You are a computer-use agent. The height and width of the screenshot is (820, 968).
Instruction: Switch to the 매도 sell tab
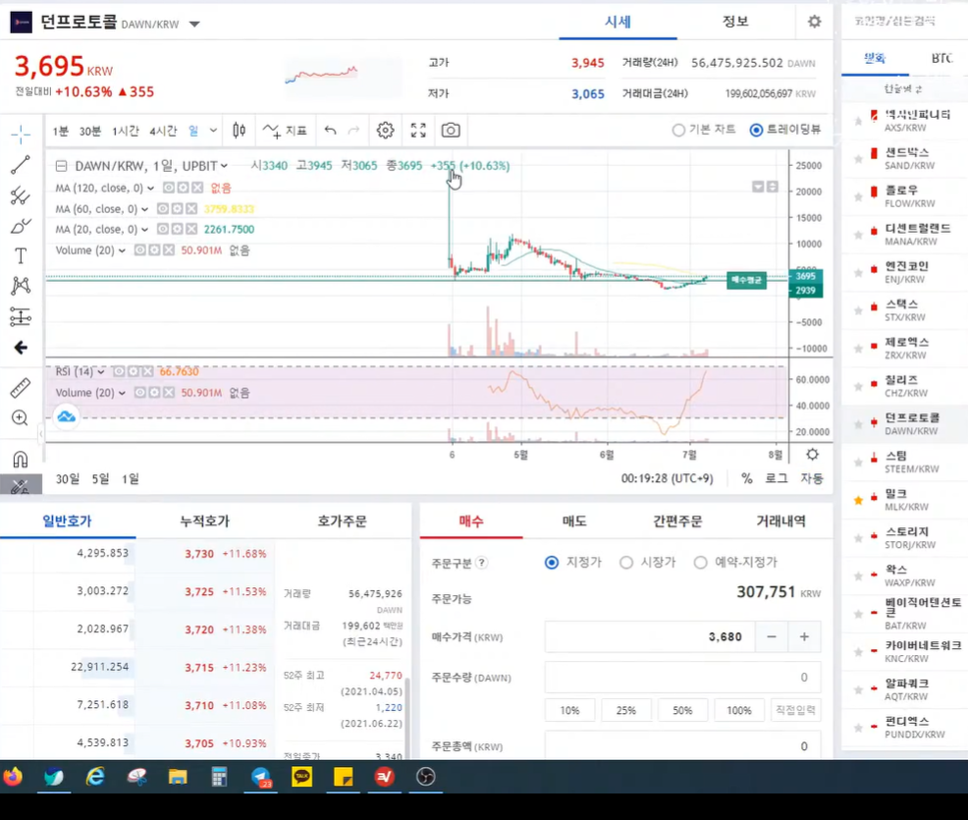pos(574,521)
